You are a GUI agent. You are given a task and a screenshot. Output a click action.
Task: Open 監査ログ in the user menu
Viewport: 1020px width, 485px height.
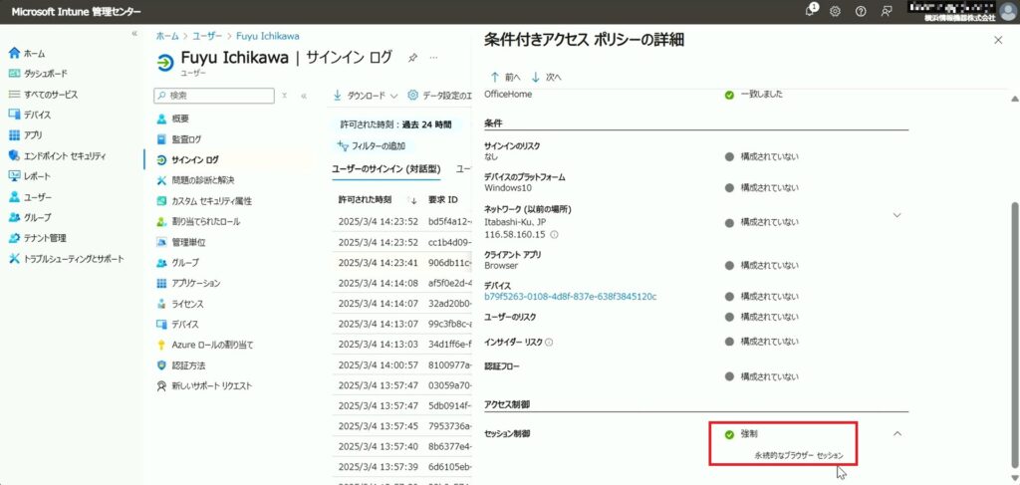click(x=186, y=139)
